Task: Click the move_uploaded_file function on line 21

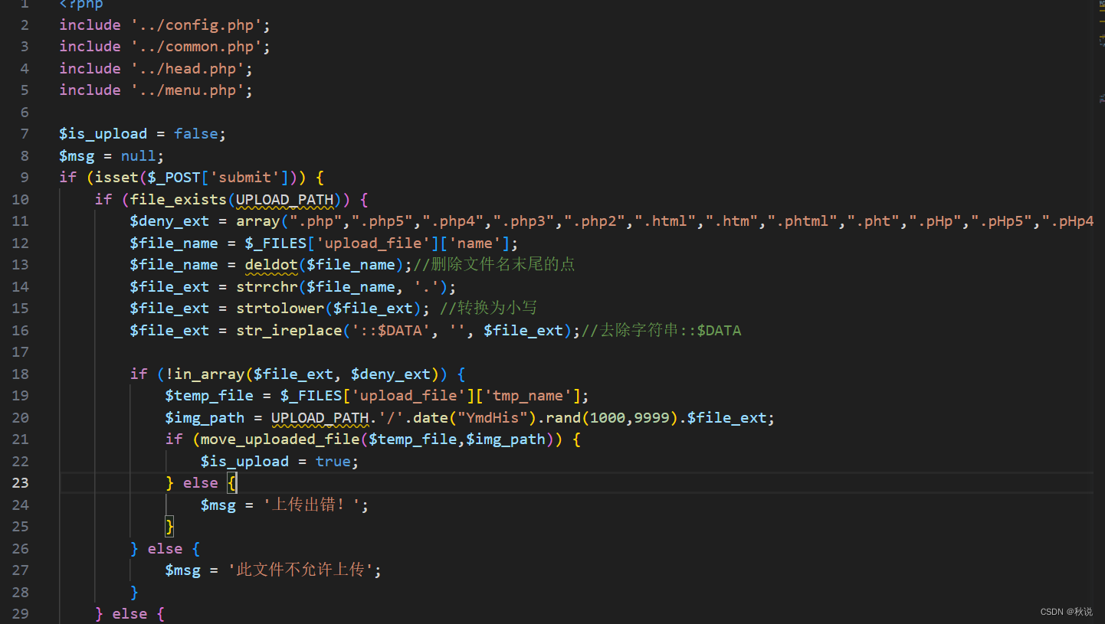Action: 280,439
